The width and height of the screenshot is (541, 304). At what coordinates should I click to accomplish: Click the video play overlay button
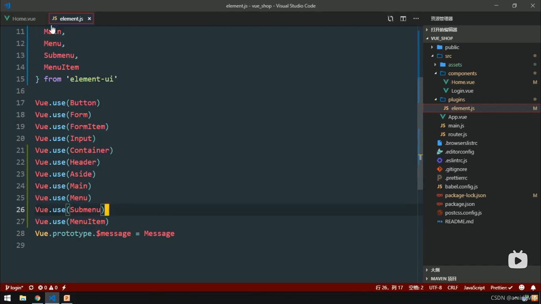(518, 260)
